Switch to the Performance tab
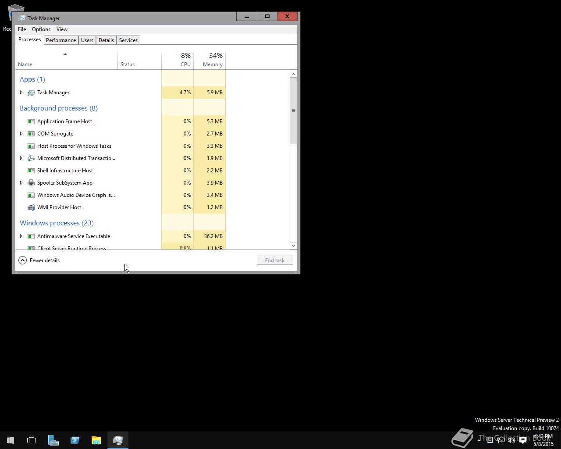 (x=61, y=40)
